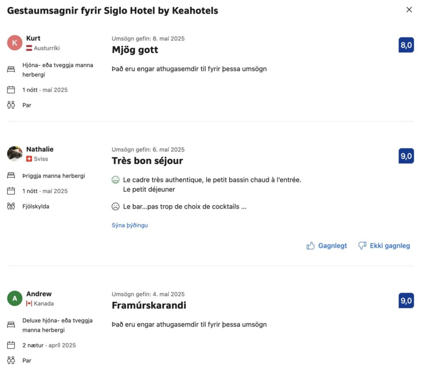Click the Canada flag next to Kanada

[29, 303]
